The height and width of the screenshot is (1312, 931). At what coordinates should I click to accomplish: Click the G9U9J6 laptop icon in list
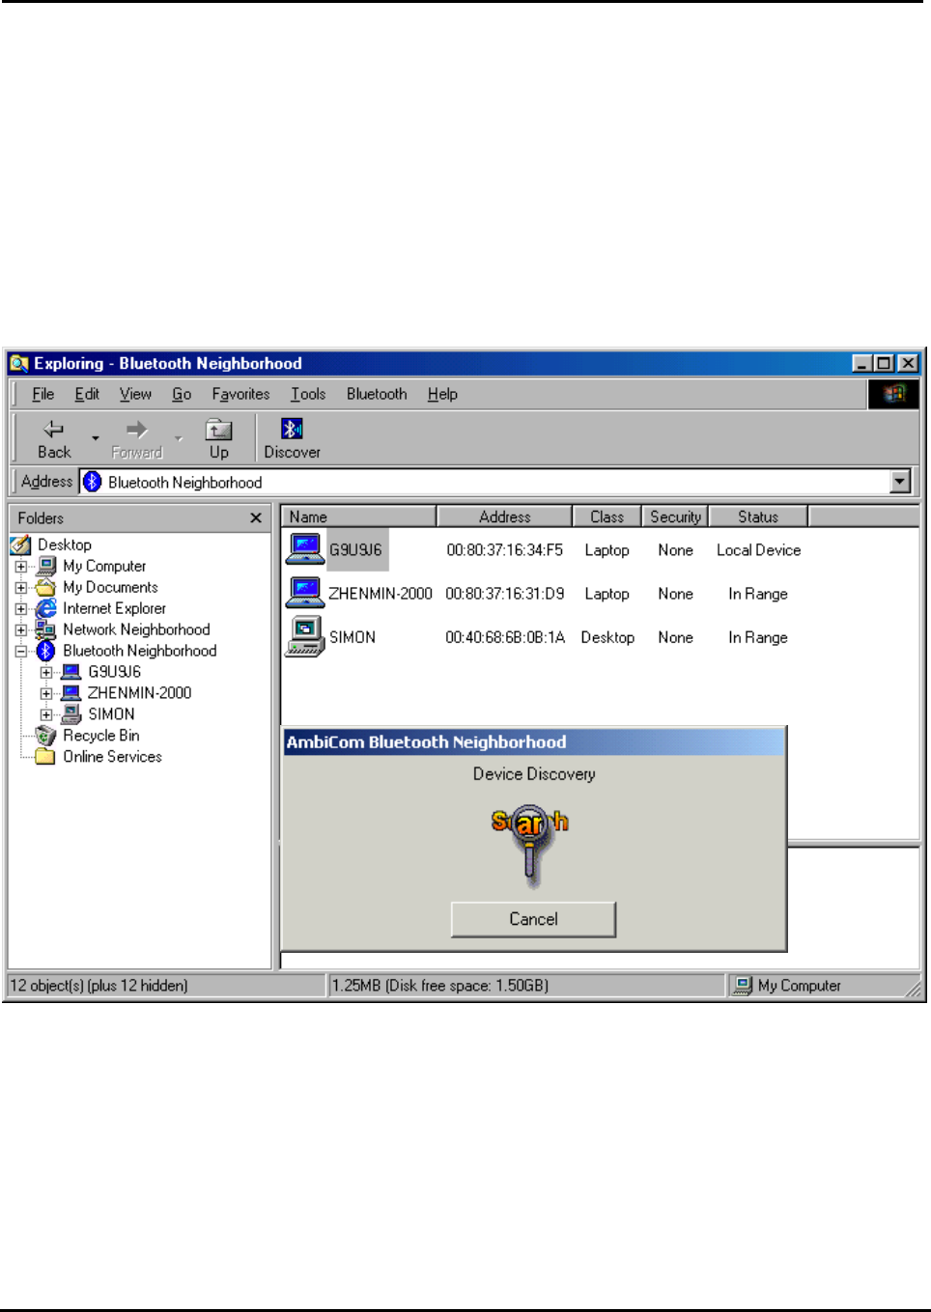(305, 549)
